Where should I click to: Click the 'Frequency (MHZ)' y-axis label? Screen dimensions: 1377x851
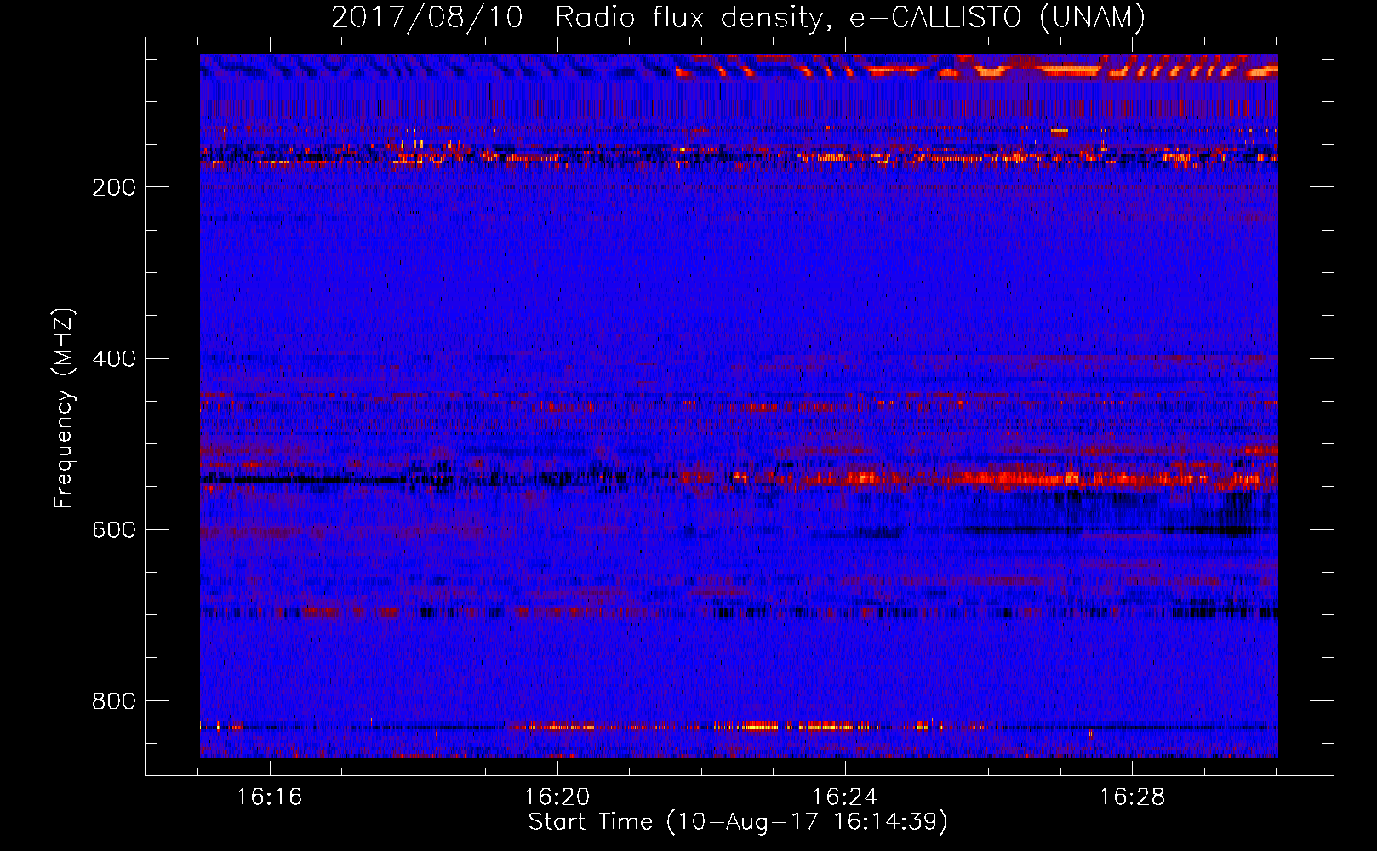(x=64, y=408)
